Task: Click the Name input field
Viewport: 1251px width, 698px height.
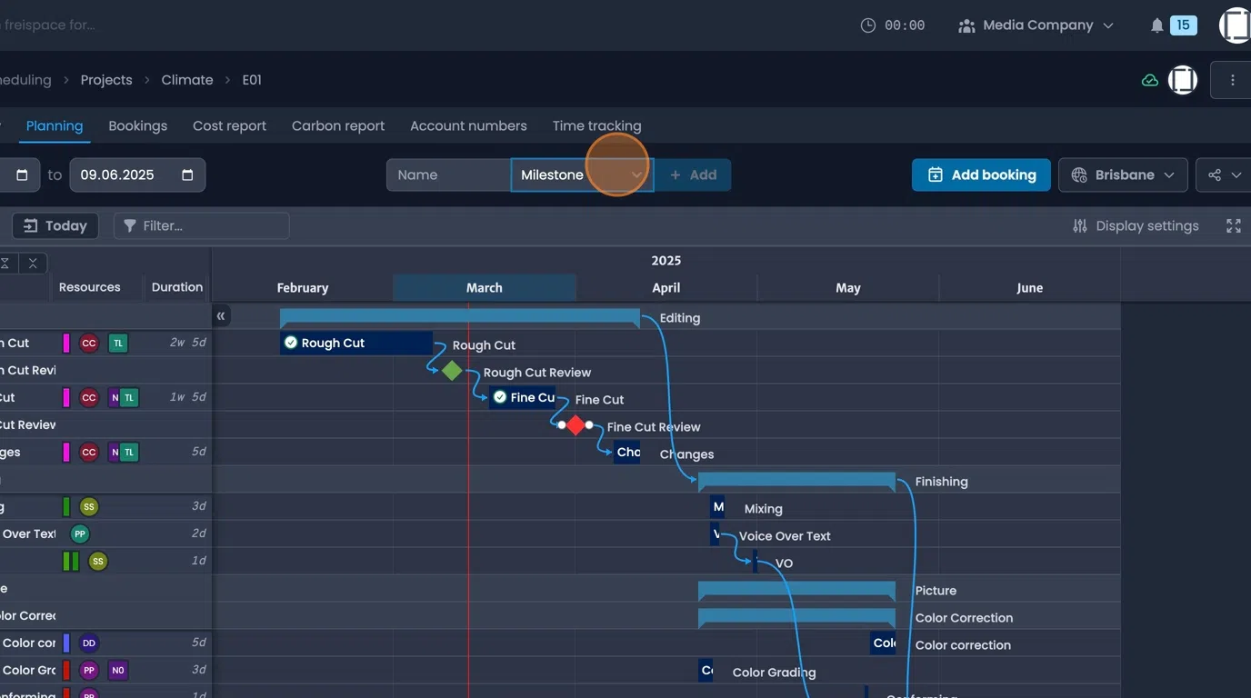Action: (x=448, y=174)
